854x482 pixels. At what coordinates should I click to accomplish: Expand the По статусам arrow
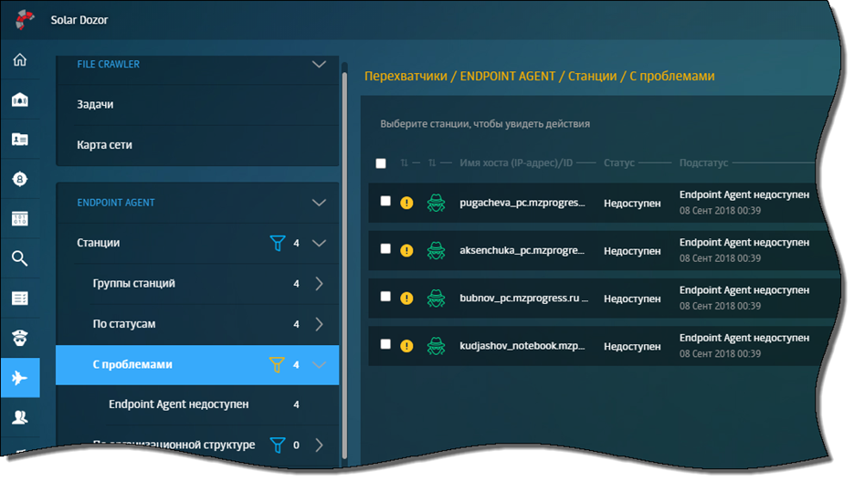(319, 324)
